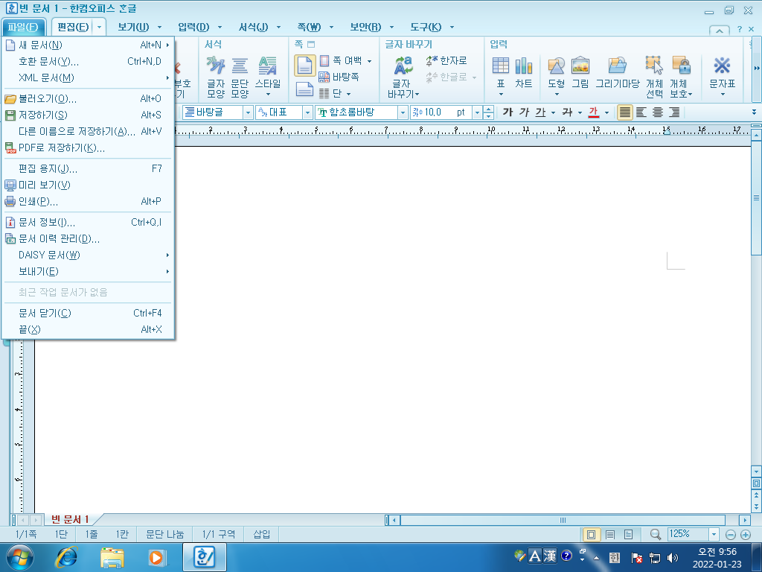Click the 10.0 pt font size field

441,112
